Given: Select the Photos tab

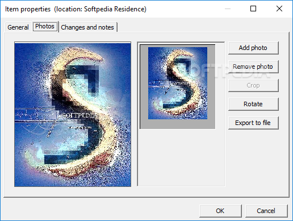Looking at the screenshot, I should click(45, 27).
